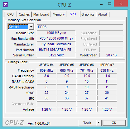The height and width of the screenshot is (129, 130).
Task: Click the empty Correction field
Action: [x=111, y=33]
